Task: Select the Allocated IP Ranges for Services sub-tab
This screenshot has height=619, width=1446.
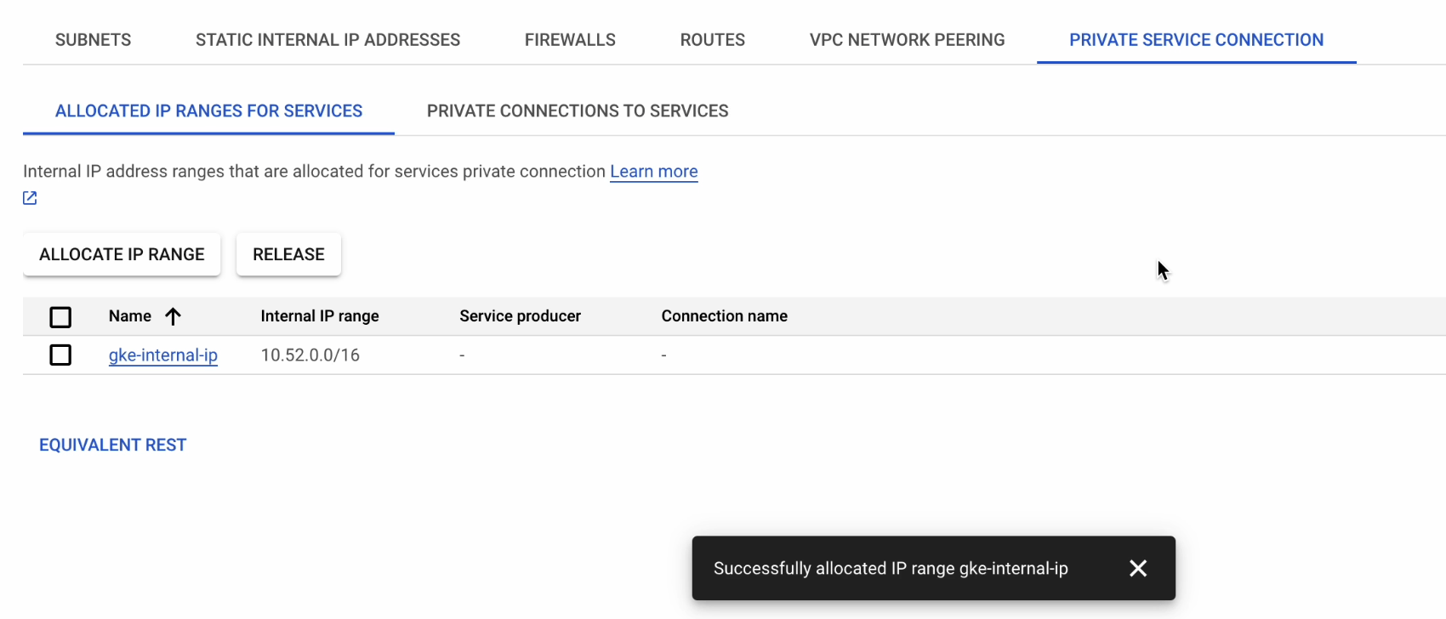Action: (x=208, y=111)
